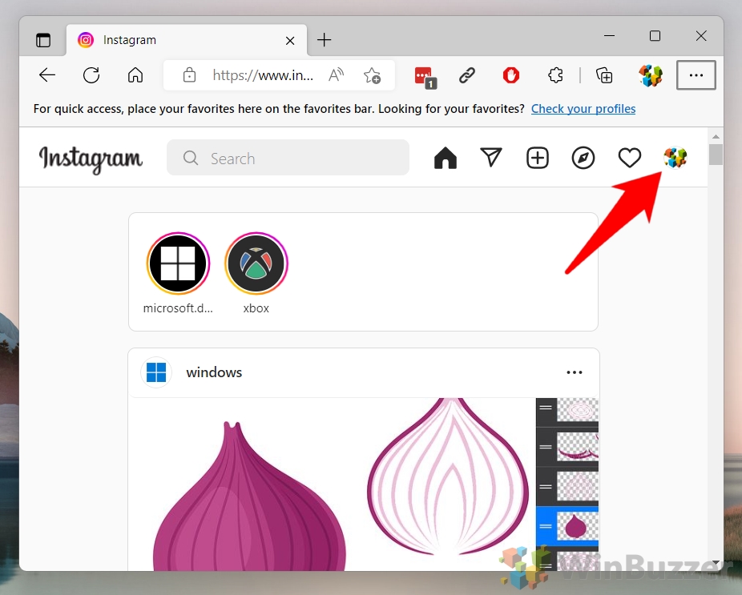Open the Edge browser profile icon
This screenshot has width=742, height=595.
pos(651,75)
